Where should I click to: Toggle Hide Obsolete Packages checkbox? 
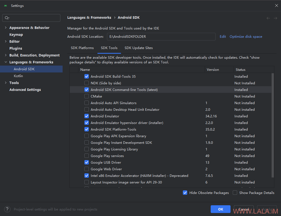(185, 193)
